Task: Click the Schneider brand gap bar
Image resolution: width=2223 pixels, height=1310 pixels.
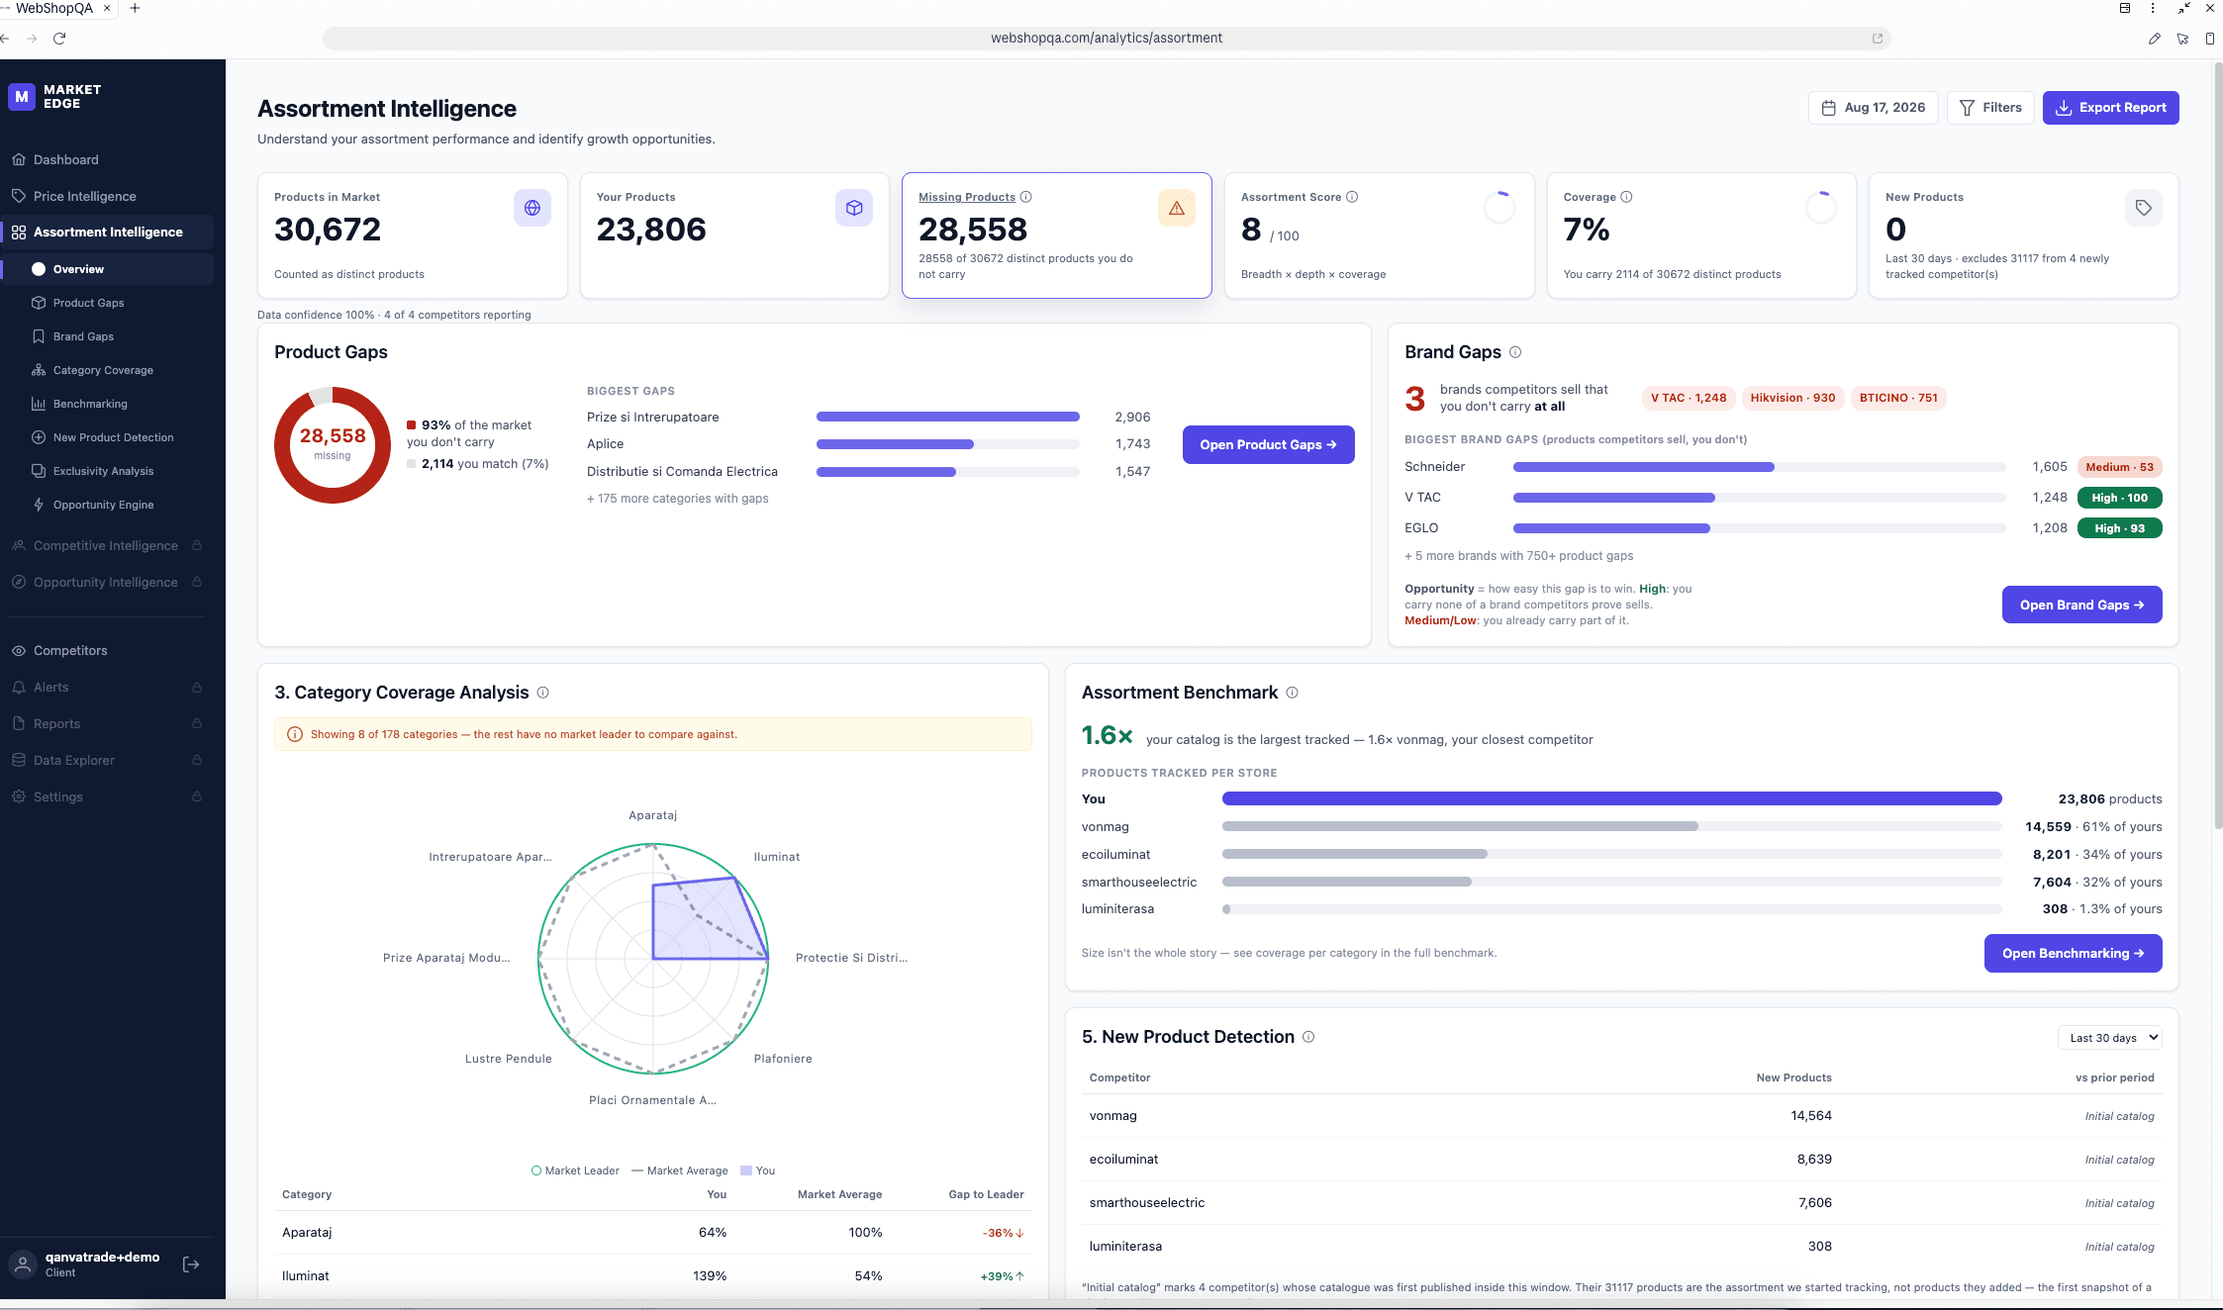Action: (1759, 467)
